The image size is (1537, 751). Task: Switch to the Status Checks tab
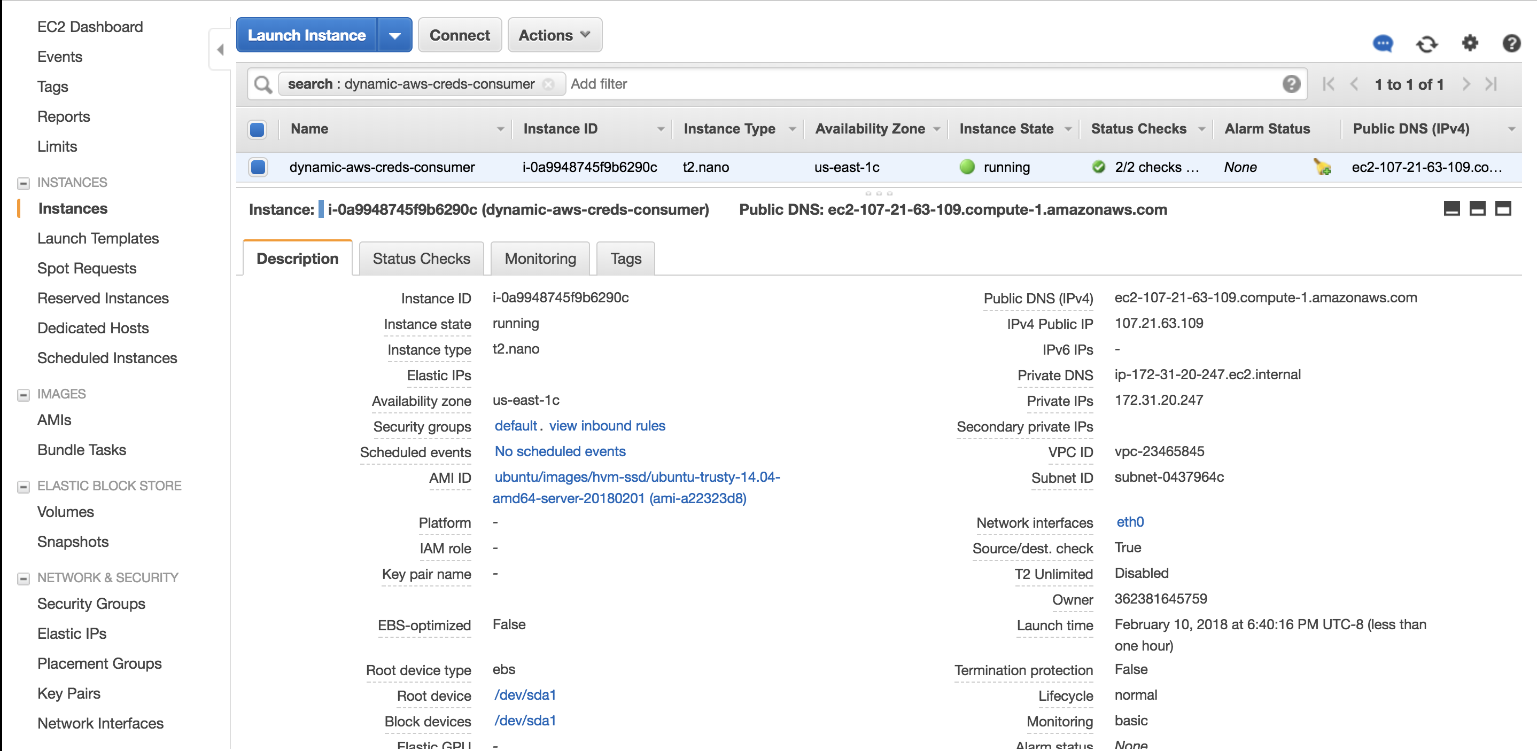coord(421,259)
